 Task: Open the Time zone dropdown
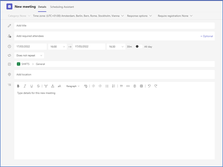(x=78, y=16)
